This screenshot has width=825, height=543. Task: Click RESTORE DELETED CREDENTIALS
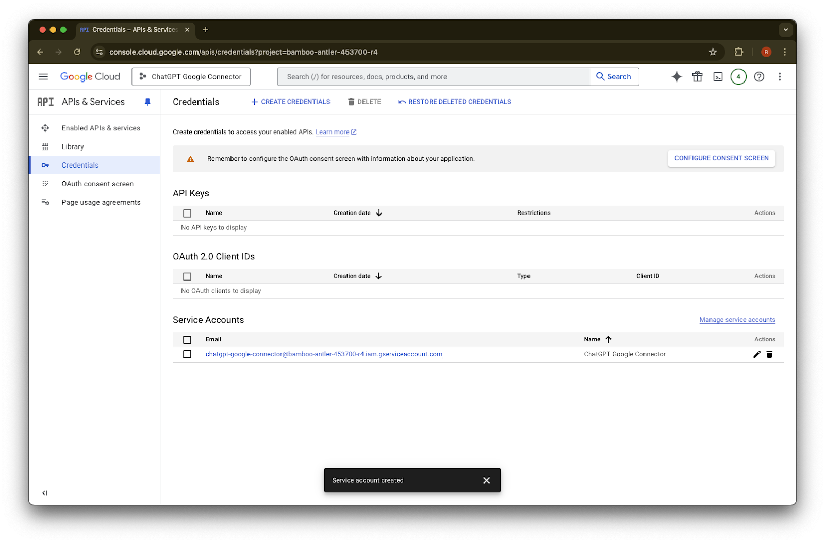point(455,102)
